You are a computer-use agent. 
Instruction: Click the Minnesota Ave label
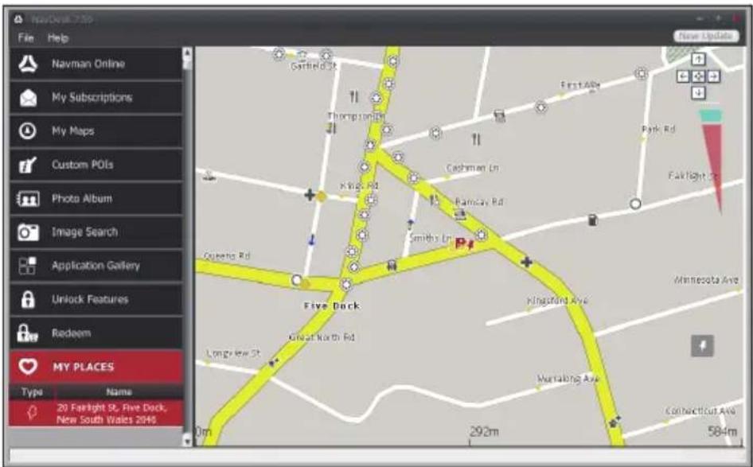706,279
